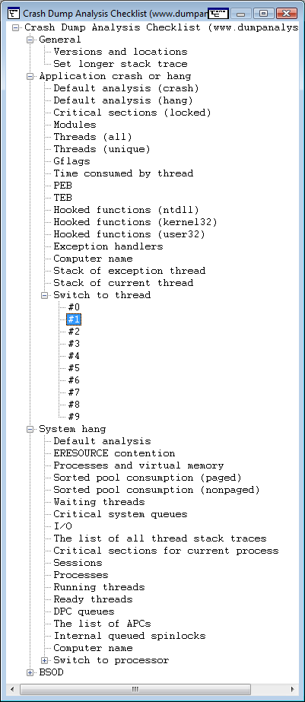Click the window icon in title bar
This screenshot has height=702, width=305.
point(14,12)
